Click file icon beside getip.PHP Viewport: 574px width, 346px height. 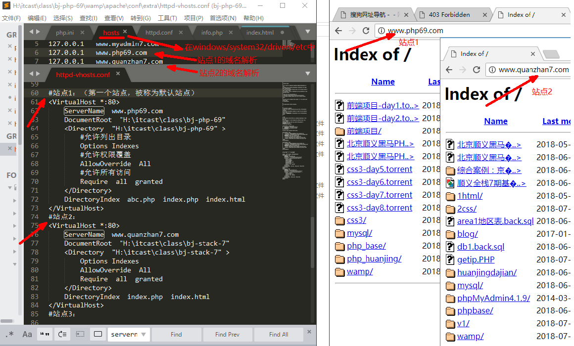pyautogui.click(x=450, y=259)
